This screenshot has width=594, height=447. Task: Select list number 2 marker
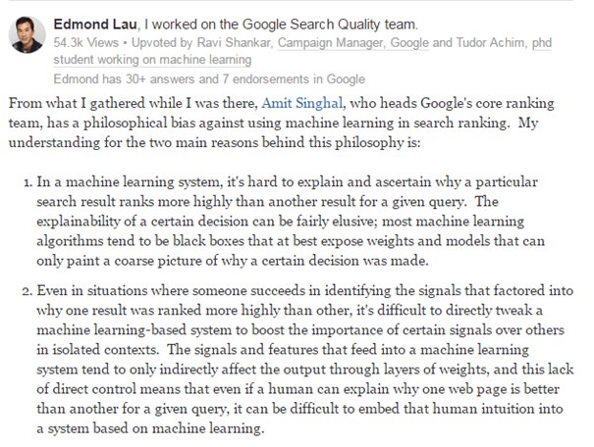pyautogui.click(x=27, y=291)
